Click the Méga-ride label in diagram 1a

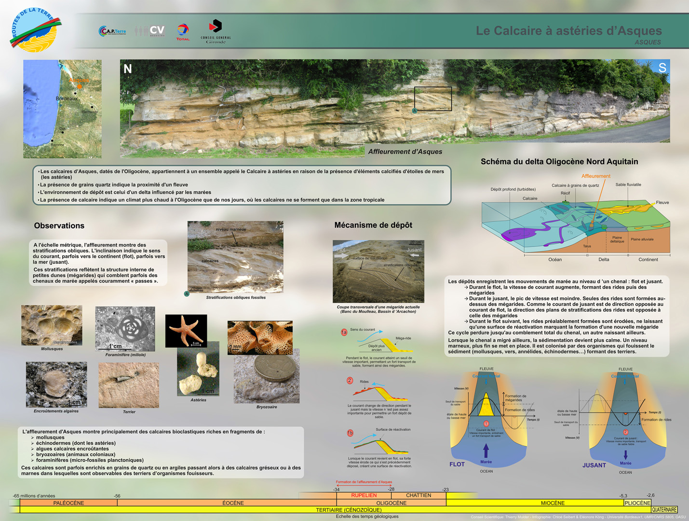pos(403,338)
